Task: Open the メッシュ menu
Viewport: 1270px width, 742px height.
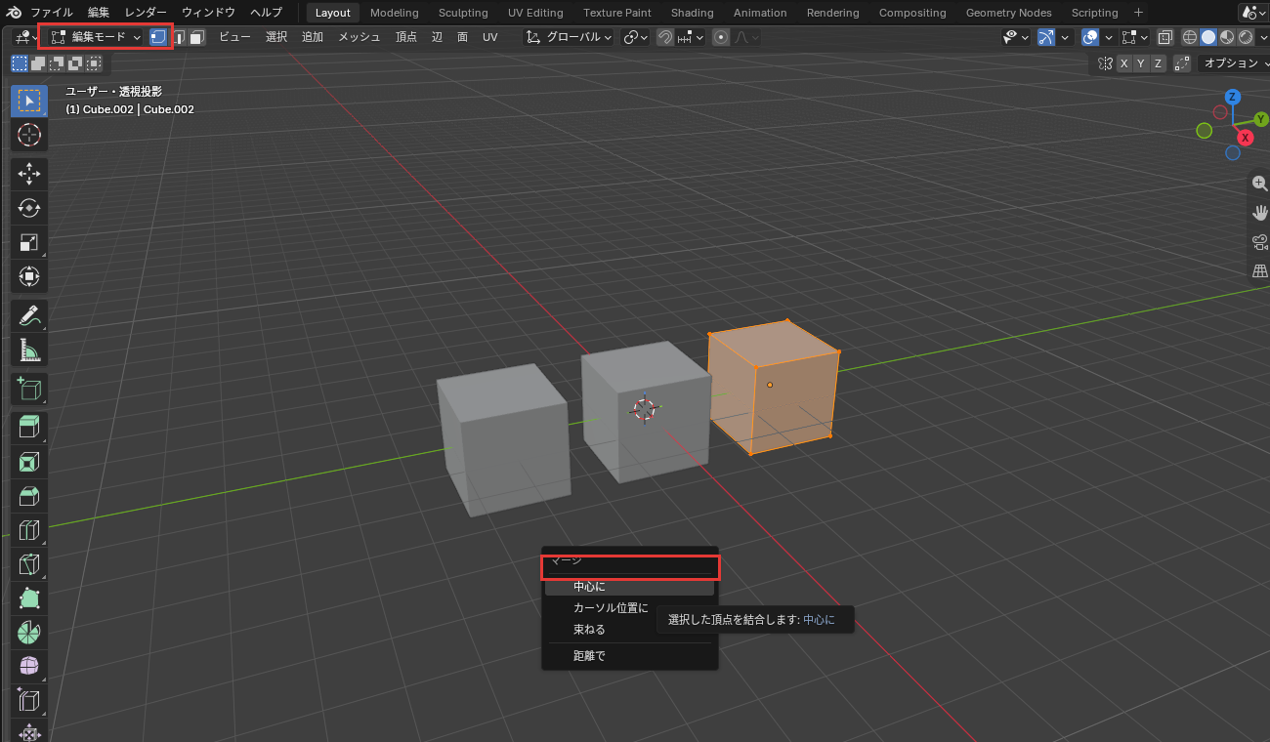Action: click(x=360, y=37)
